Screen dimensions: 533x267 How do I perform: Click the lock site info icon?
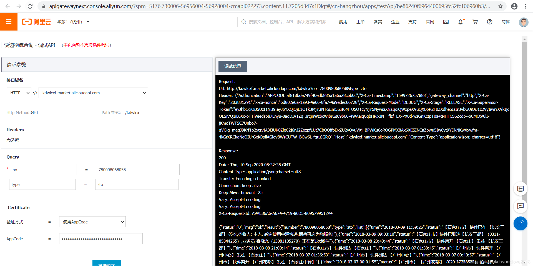[x=44, y=6]
